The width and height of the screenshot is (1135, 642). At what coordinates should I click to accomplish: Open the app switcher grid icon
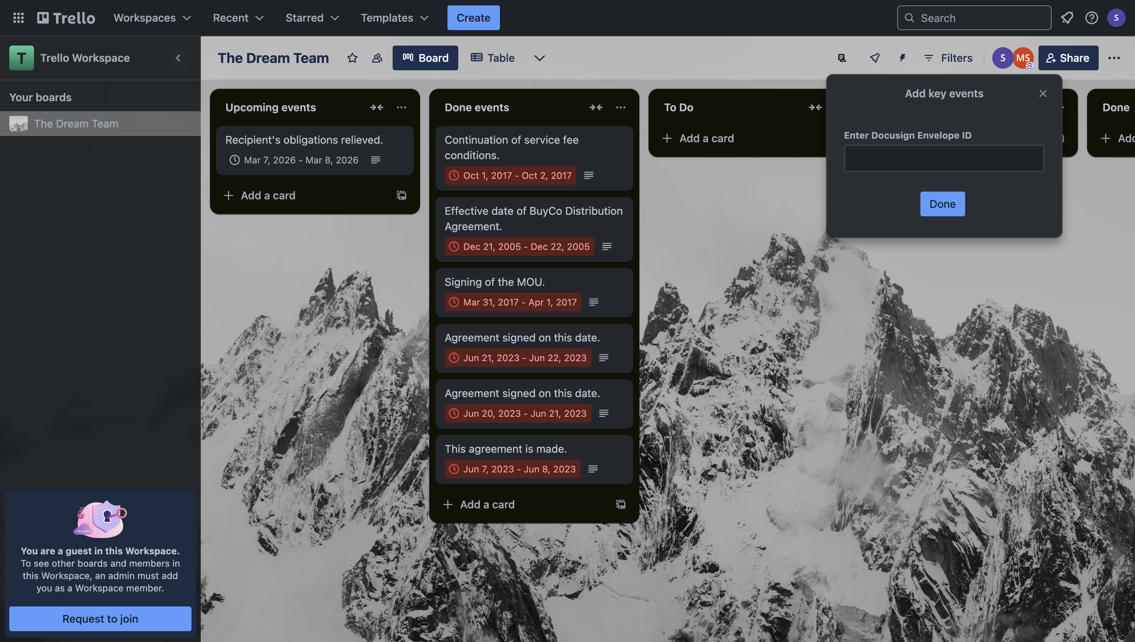[18, 18]
